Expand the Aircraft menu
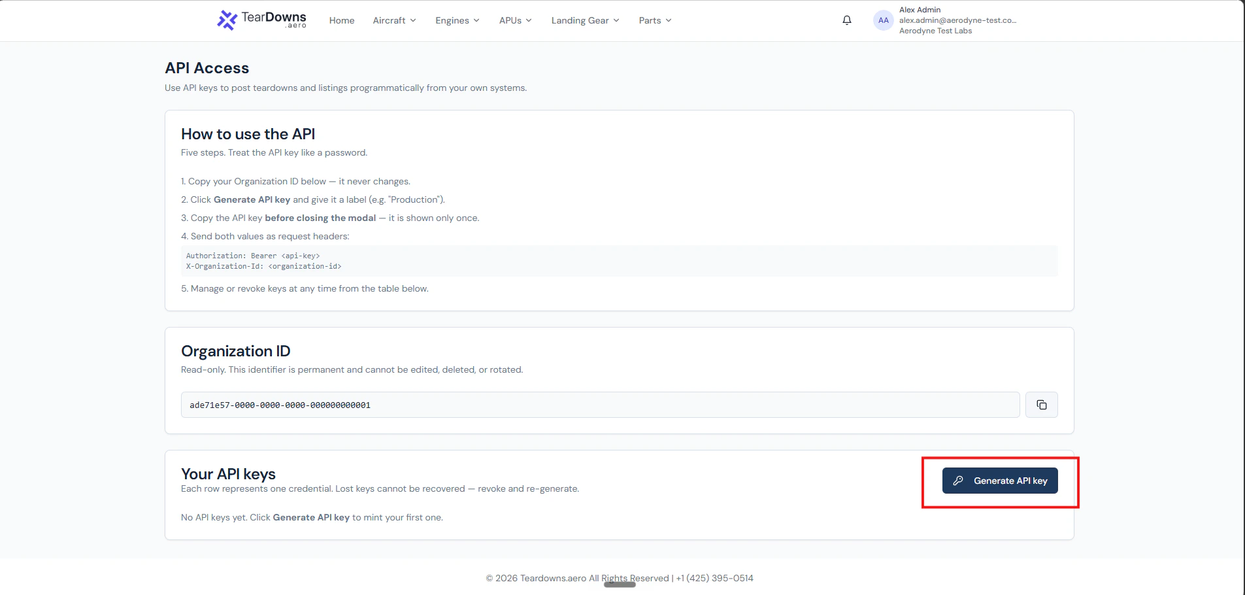Image resolution: width=1245 pixels, height=595 pixels. tap(395, 20)
